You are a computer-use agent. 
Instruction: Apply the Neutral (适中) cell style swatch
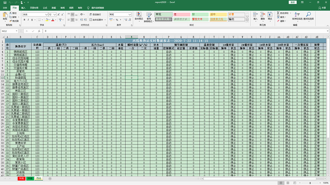pyautogui.click(x=218, y=14)
